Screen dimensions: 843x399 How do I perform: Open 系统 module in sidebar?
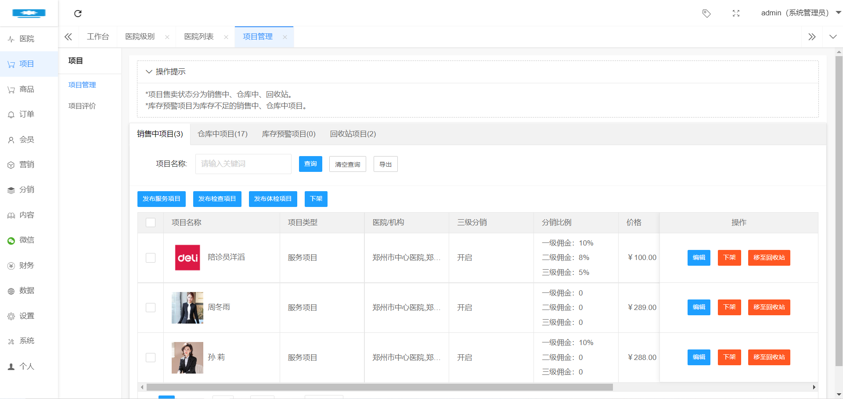[x=29, y=341]
